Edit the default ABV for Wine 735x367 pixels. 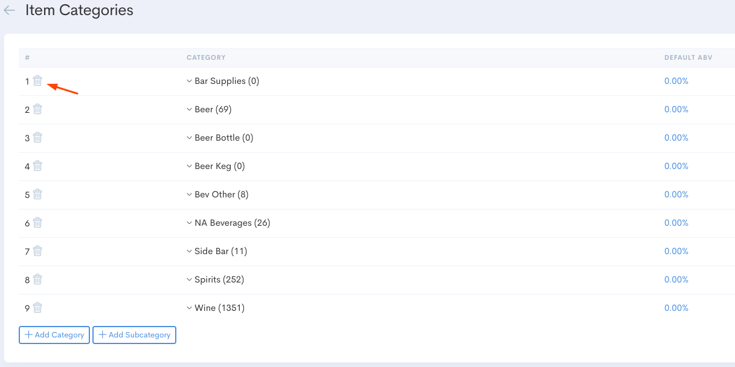point(676,307)
